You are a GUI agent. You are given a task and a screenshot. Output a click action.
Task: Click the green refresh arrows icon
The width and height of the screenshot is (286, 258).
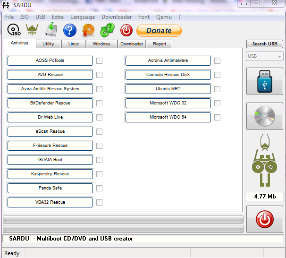click(x=107, y=30)
